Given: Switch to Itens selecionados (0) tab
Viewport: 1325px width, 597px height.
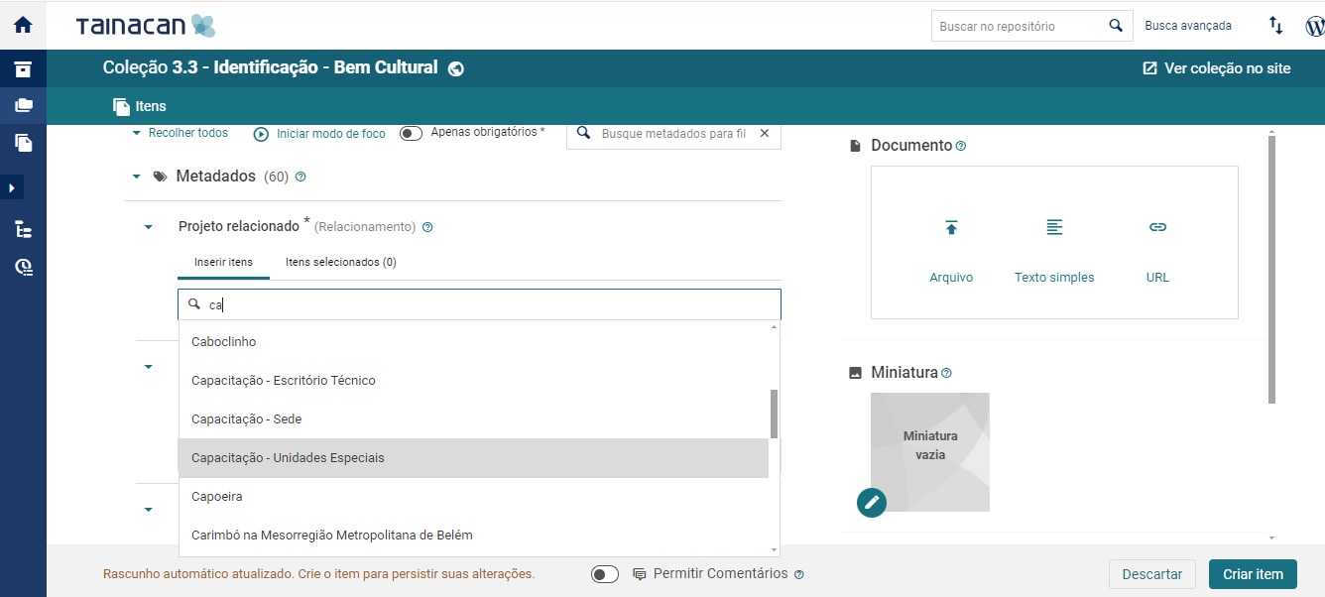Looking at the screenshot, I should coord(341,262).
